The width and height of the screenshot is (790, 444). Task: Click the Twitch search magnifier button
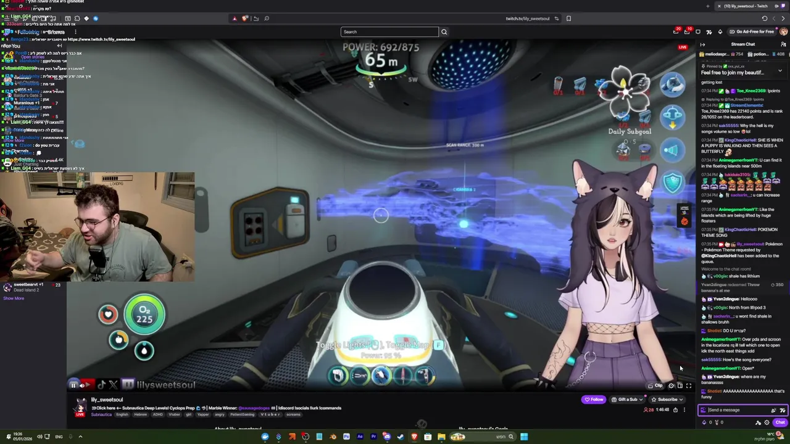[x=444, y=31]
